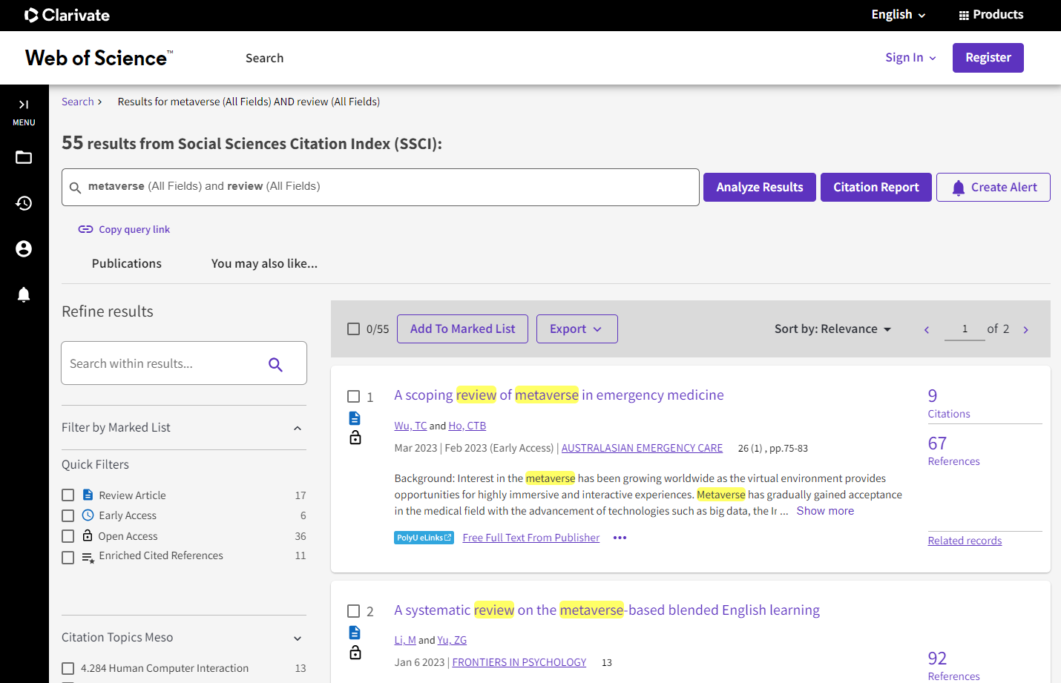Click the document icon for result 2

coord(355,633)
